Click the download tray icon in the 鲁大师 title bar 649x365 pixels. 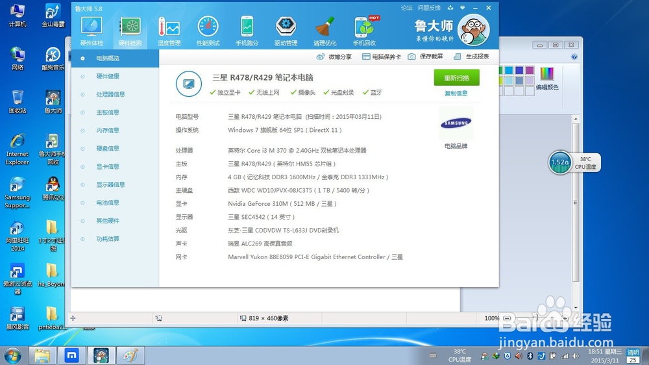point(450,8)
